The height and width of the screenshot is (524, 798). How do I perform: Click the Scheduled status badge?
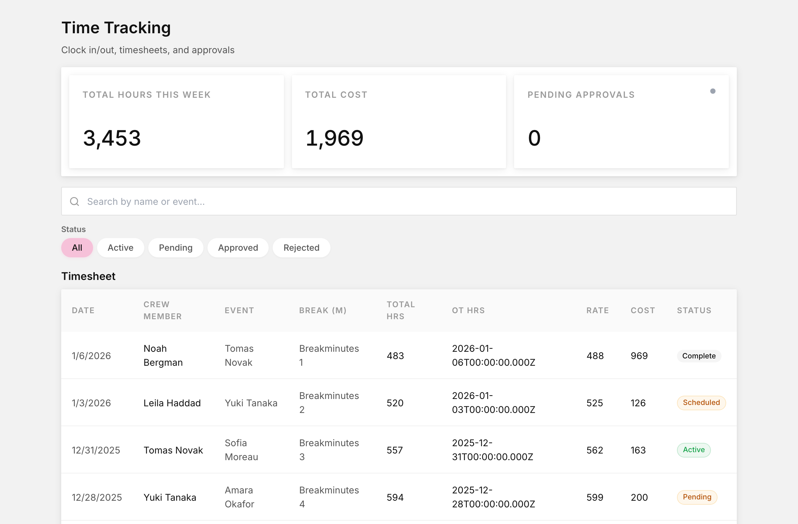(x=702, y=403)
